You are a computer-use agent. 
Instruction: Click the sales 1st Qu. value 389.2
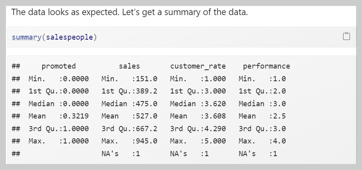(147, 91)
